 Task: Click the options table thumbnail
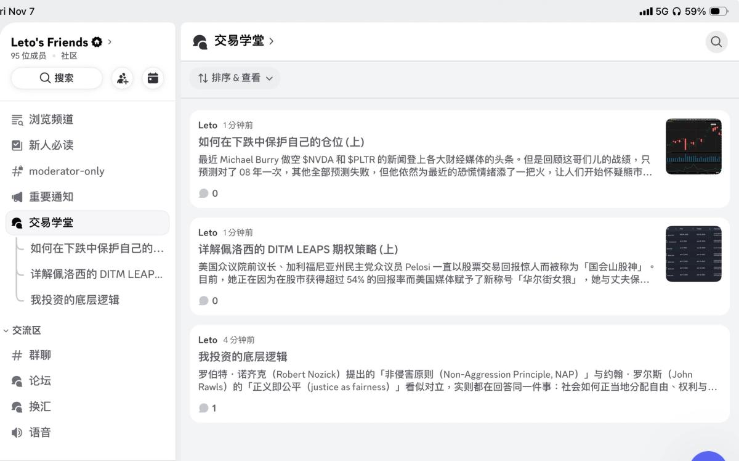coord(693,254)
